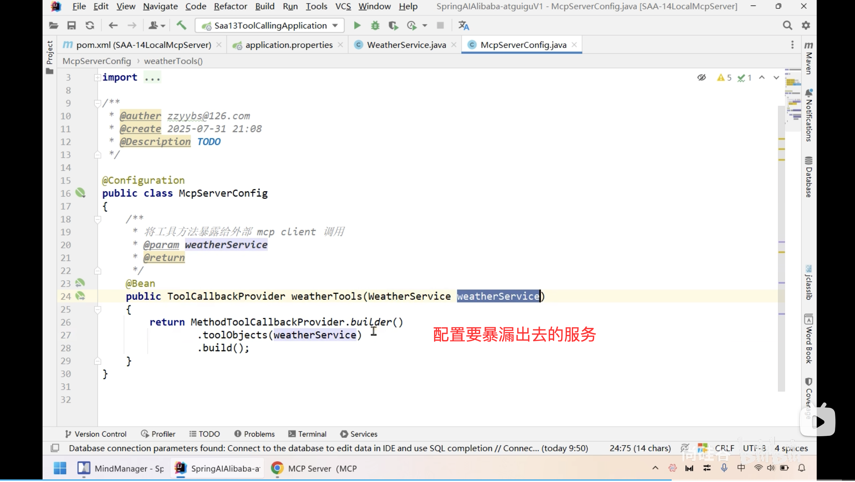
Task: Click the green Run button
Action: click(357, 26)
